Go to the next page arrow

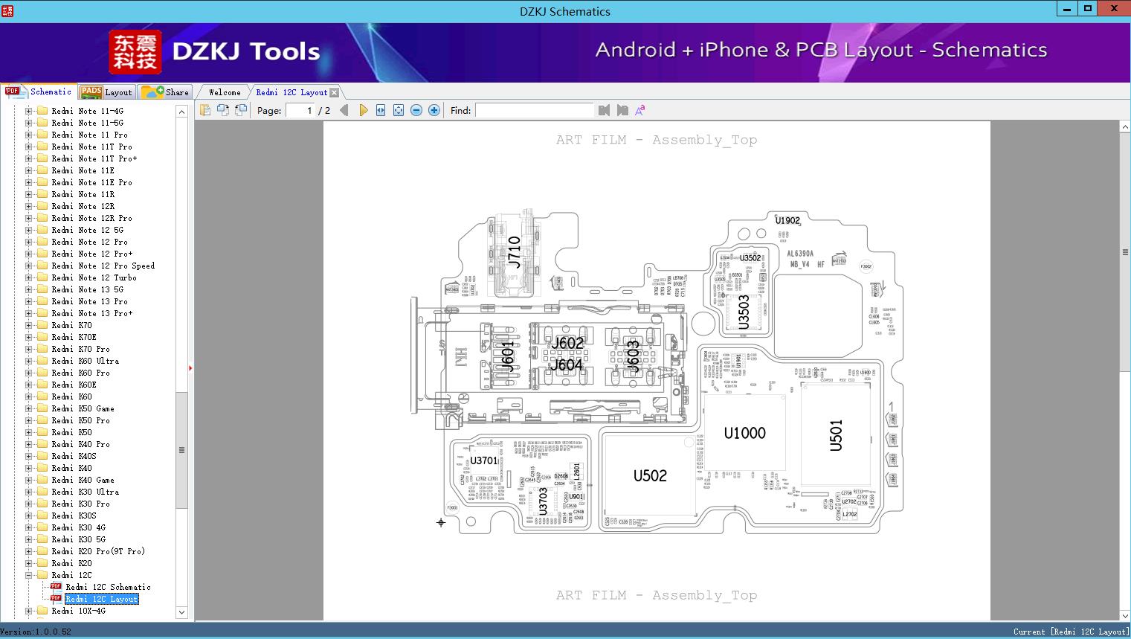point(363,110)
